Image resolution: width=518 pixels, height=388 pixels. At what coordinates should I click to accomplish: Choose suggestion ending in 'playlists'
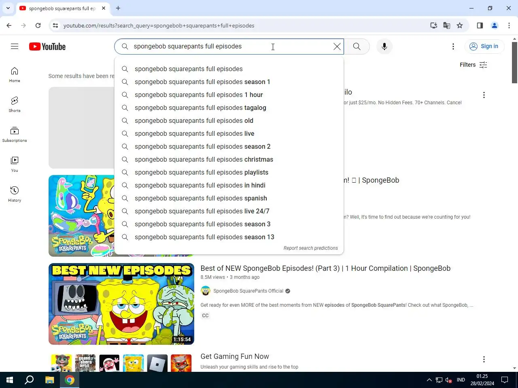pos(229,173)
